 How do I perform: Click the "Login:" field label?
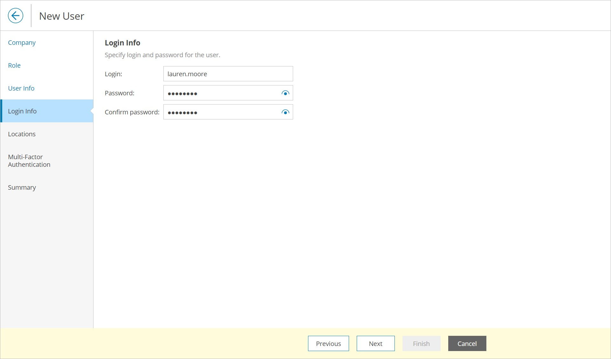(x=113, y=74)
